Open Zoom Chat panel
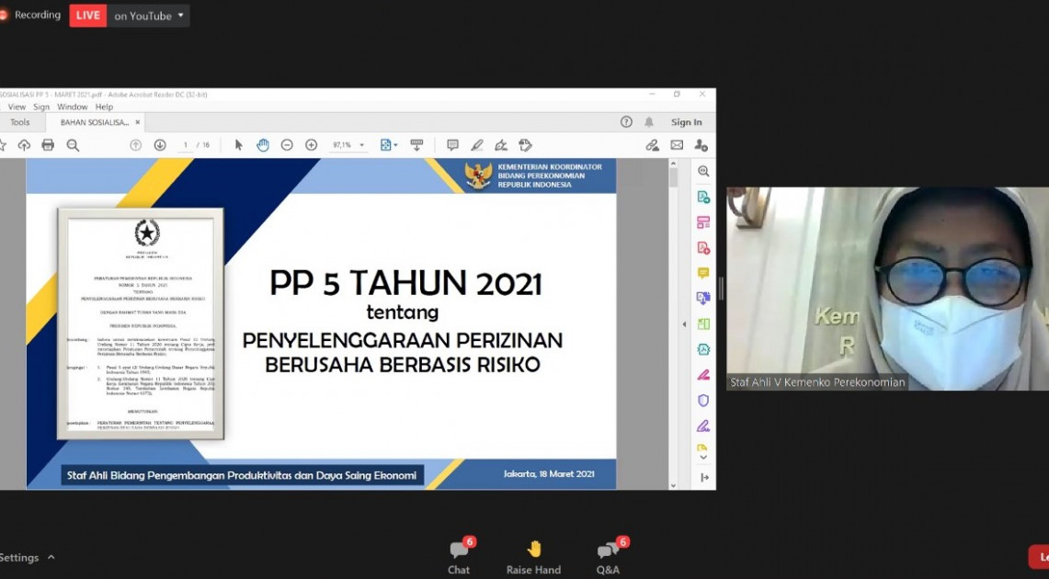 (x=459, y=557)
